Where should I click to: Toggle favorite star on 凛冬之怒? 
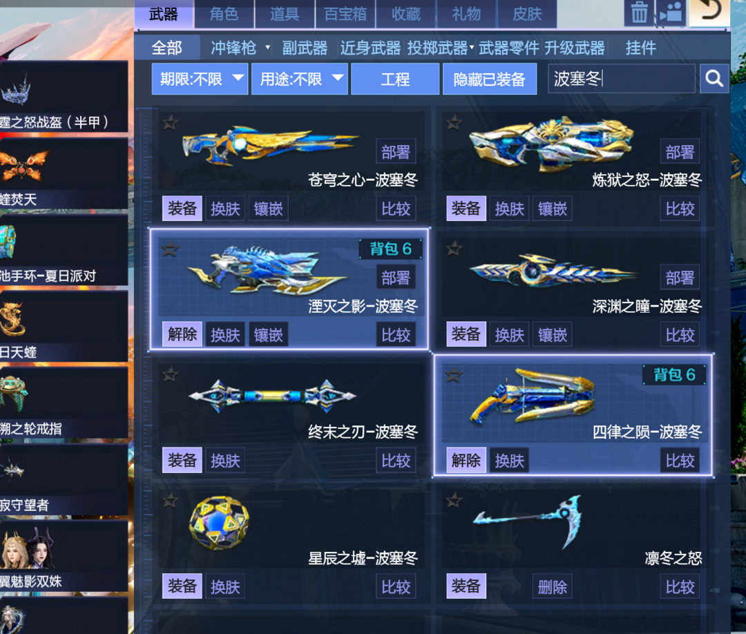point(454,500)
